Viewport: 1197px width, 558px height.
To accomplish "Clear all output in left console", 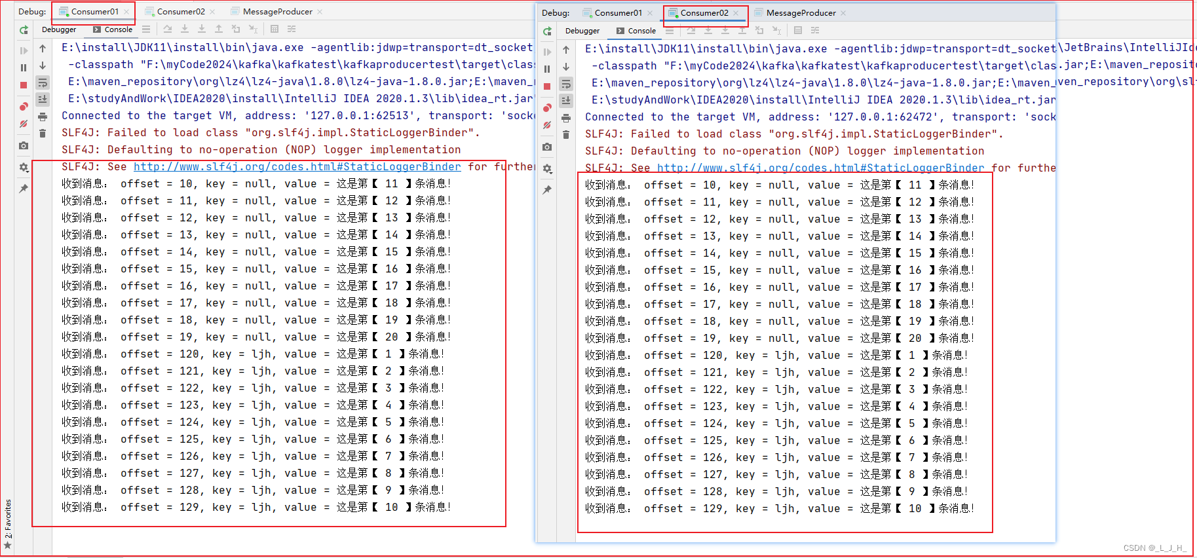I will 43,134.
